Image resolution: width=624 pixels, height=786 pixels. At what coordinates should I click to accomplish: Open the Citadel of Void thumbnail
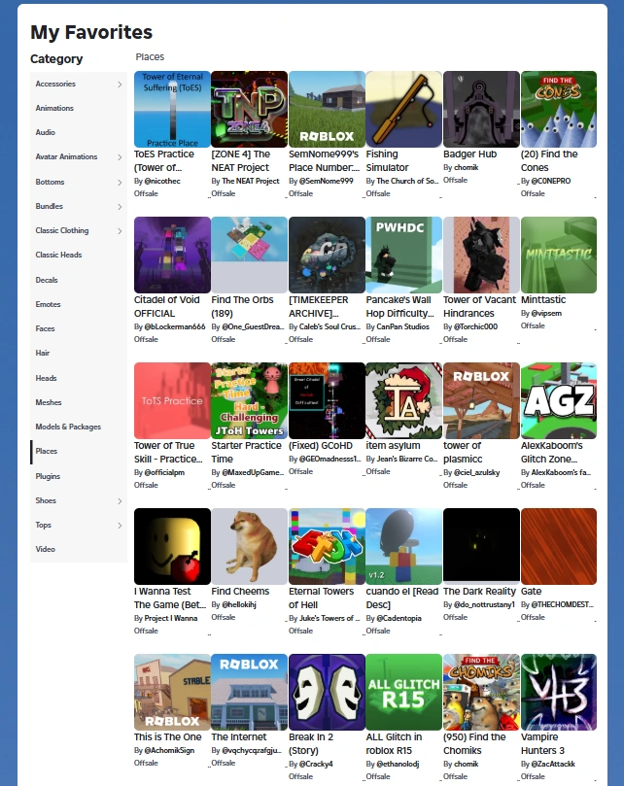[172, 256]
